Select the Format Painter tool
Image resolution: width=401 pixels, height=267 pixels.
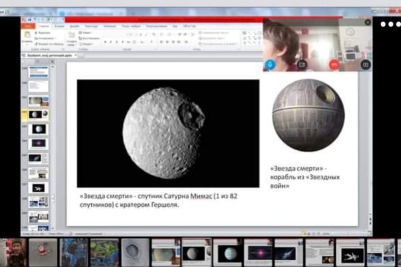coord(36,44)
